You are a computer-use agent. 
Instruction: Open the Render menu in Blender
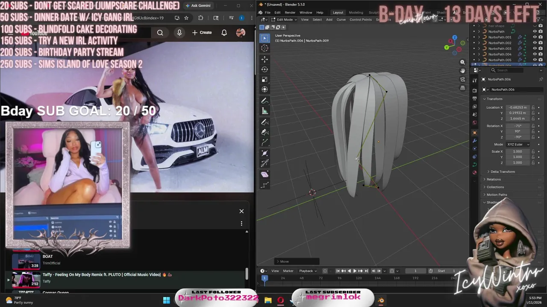[x=290, y=12]
